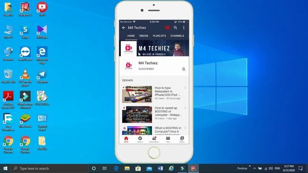
Task: Open Microsoft Store from the taskbar
Action: click(138, 168)
